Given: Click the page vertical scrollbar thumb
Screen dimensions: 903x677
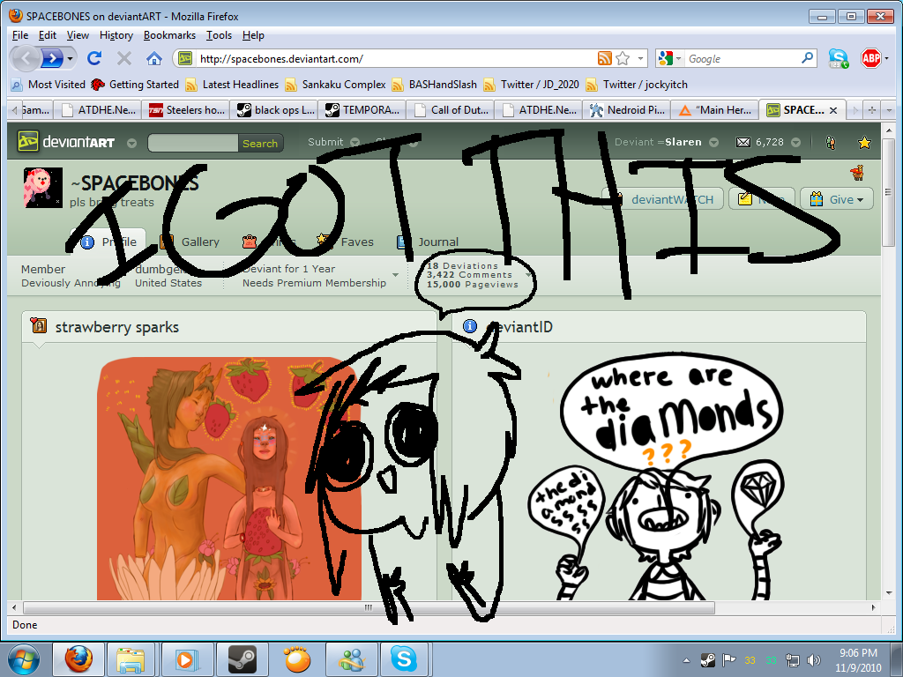Looking at the screenshot, I should click(887, 193).
